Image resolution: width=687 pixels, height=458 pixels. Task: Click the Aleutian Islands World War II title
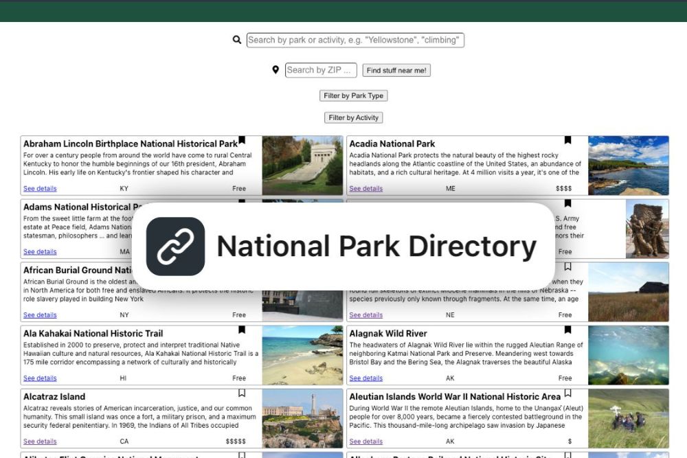455,397
